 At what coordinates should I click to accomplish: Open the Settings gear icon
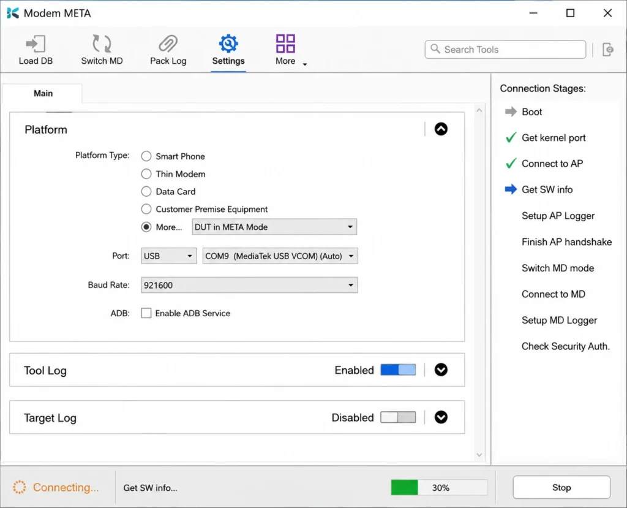pos(228,44)
